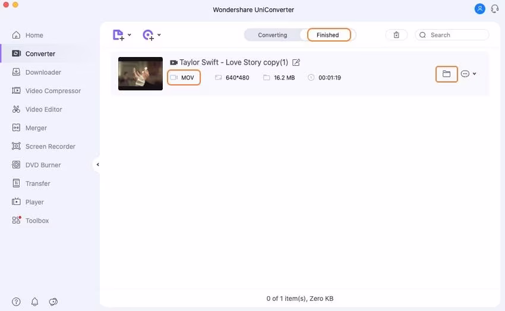This screenshot has height=311, width=505.
Task: Click the customer support headset icon
Action: pos(495,9)
